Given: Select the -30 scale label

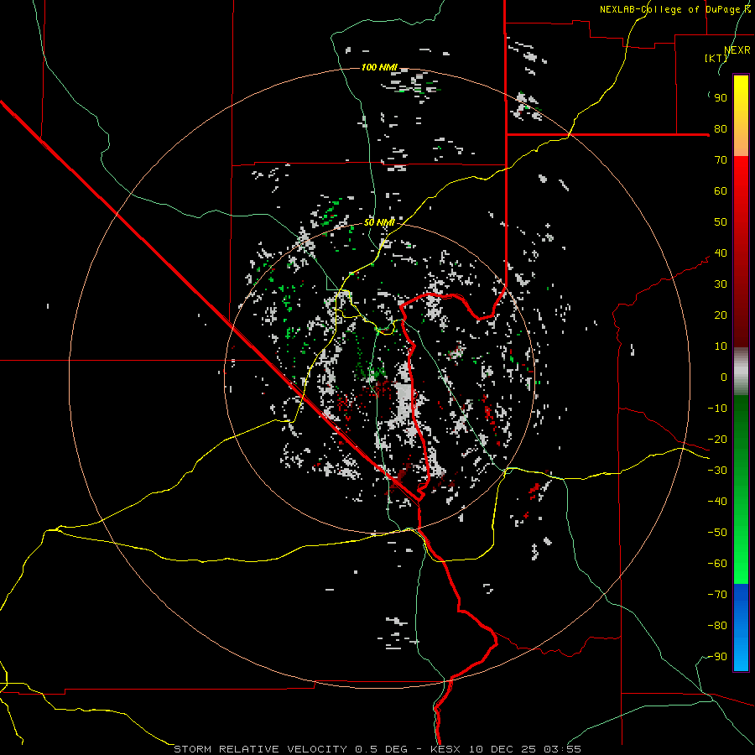Looking at the screenshot, I should click(x=717, y=471).
